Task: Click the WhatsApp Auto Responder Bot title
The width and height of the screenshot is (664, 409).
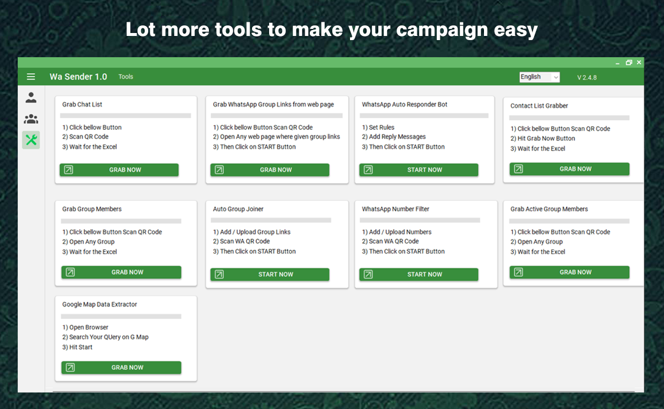Action: [x=404, y=104]
